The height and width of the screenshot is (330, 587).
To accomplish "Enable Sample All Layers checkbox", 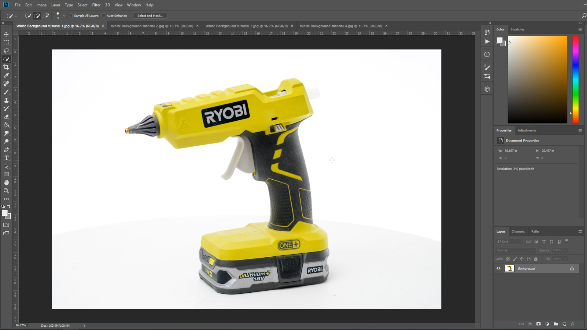I will click(x=71, y=16).
